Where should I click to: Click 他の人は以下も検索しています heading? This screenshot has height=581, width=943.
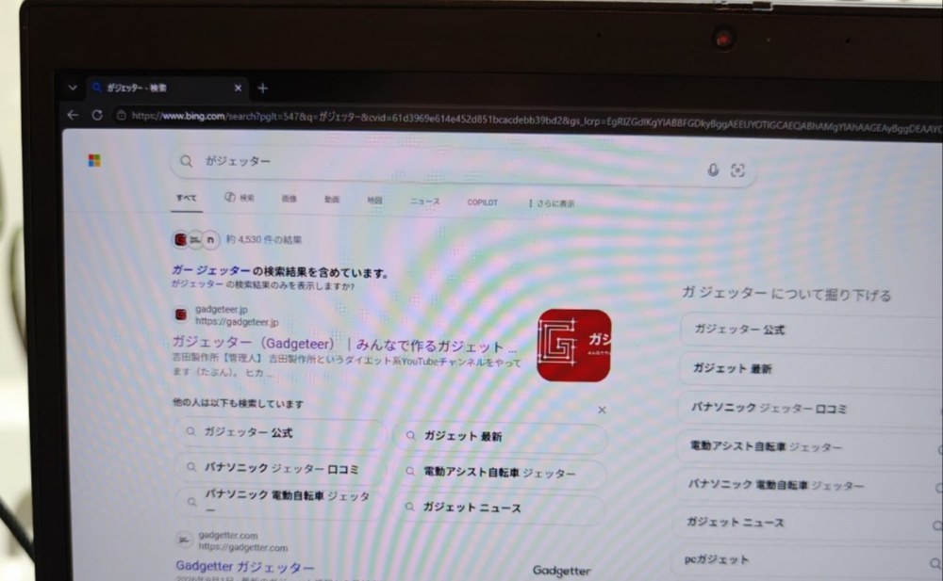point(239,403)
